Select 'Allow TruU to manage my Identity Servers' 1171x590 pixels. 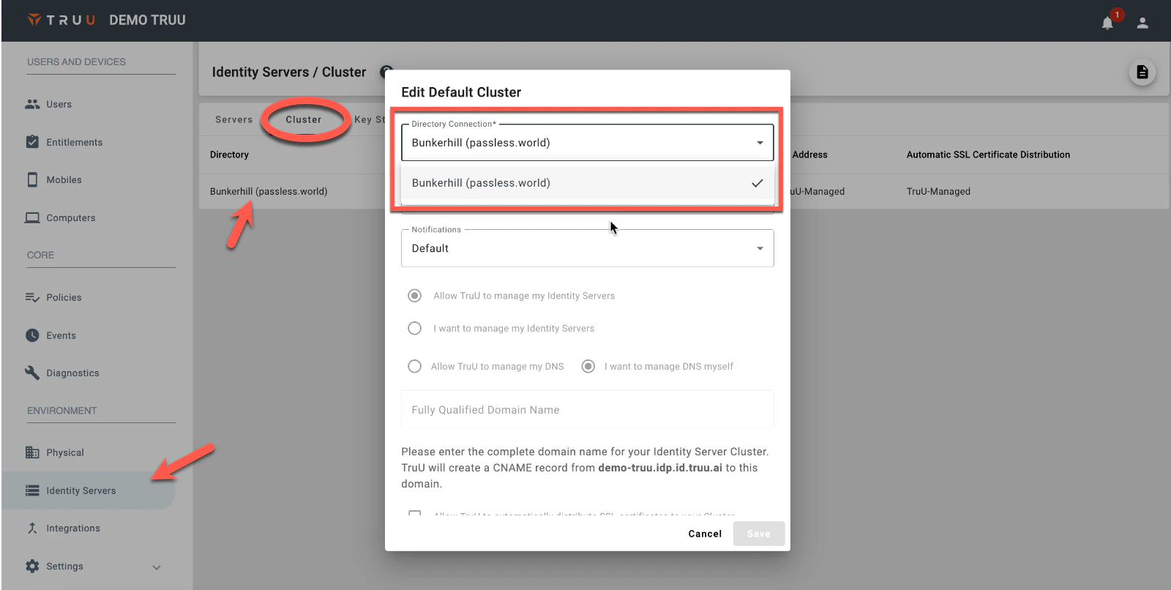(414, 296)
